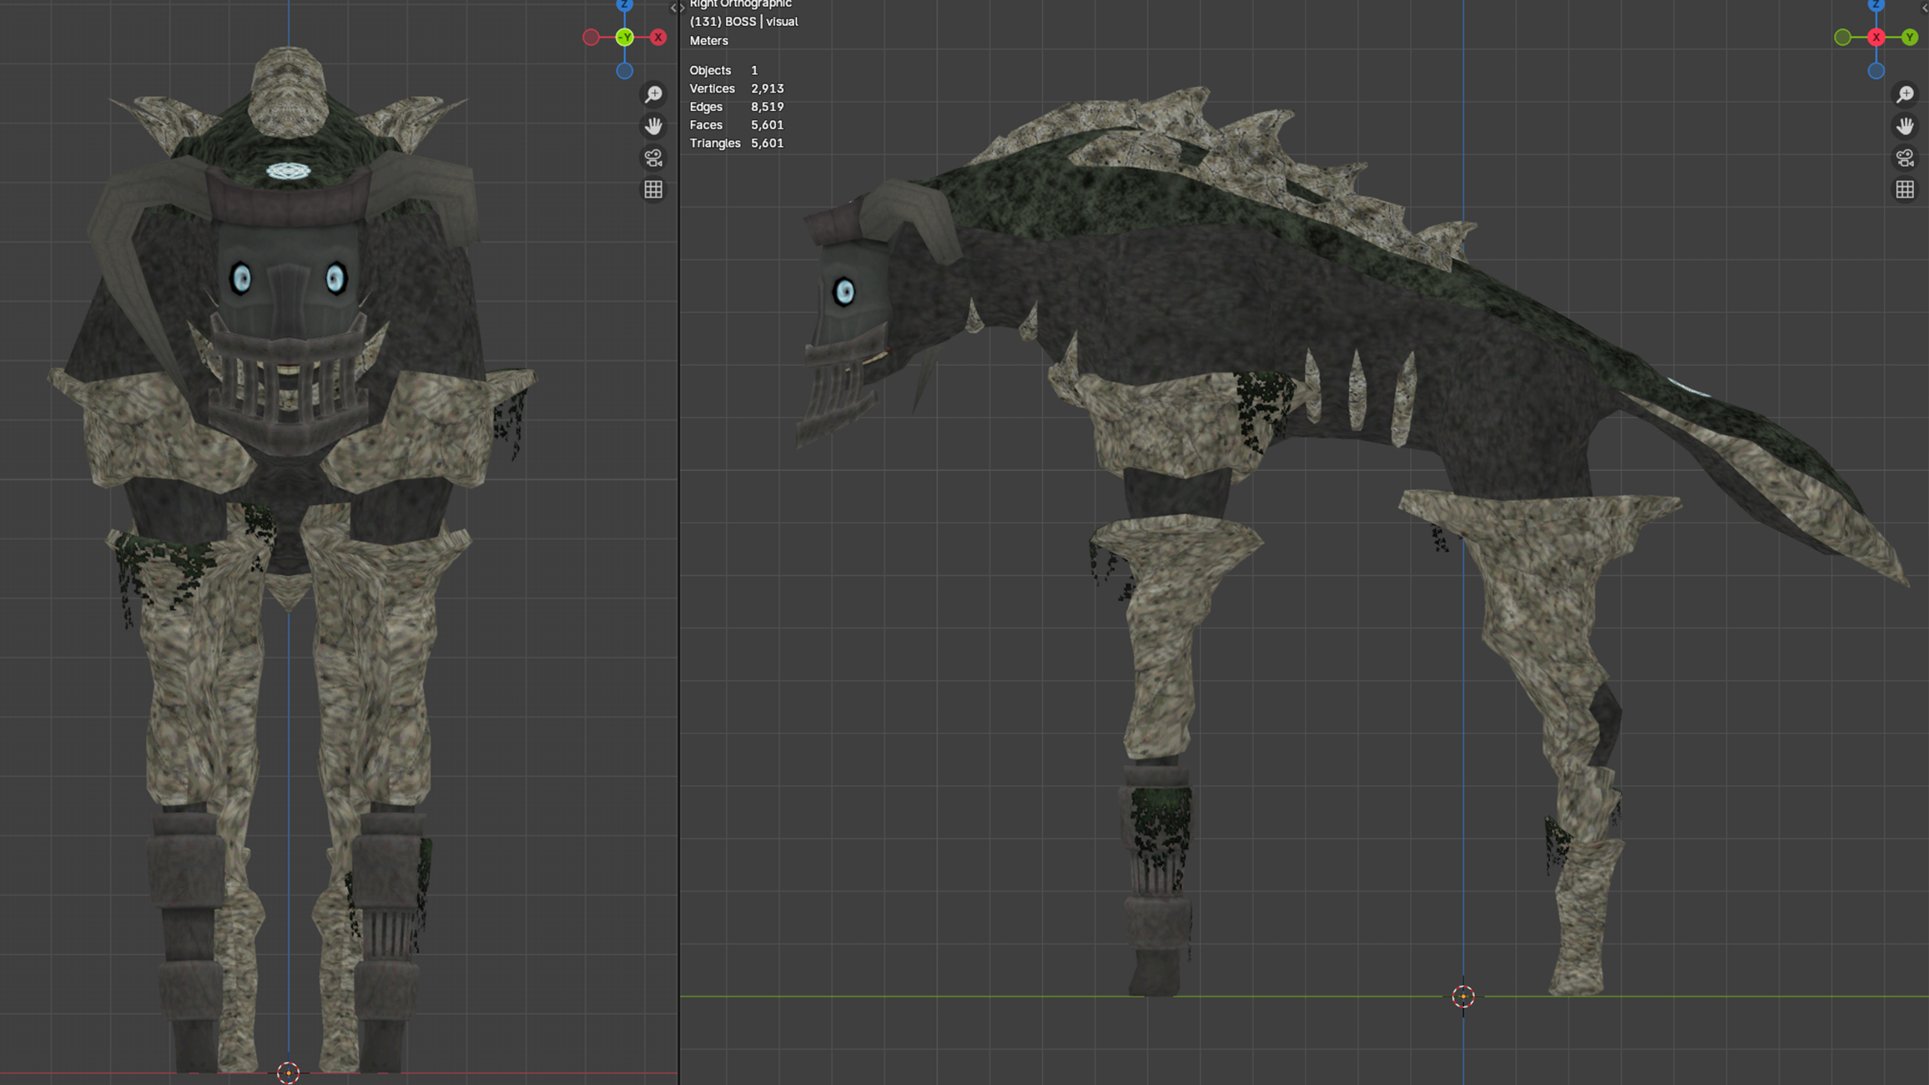1929x1085 pixels.
Task: Toggle camera view in Right Orthographic viewport
Action: 1905,158
